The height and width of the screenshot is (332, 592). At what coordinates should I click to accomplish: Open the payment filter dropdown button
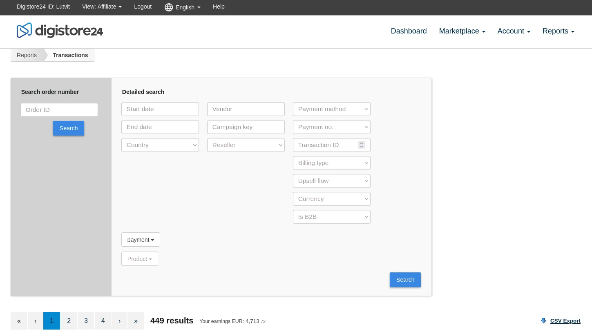click(141, 240)
